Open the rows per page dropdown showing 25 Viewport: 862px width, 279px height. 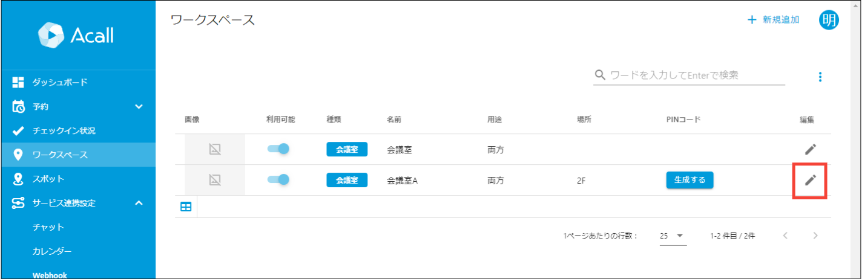pos(673,236)
